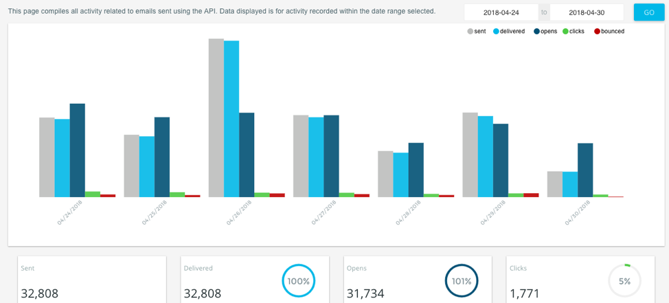The image size is (669, 303).
Task: Toggle the clicks series in legend
Action: point(574,32)
